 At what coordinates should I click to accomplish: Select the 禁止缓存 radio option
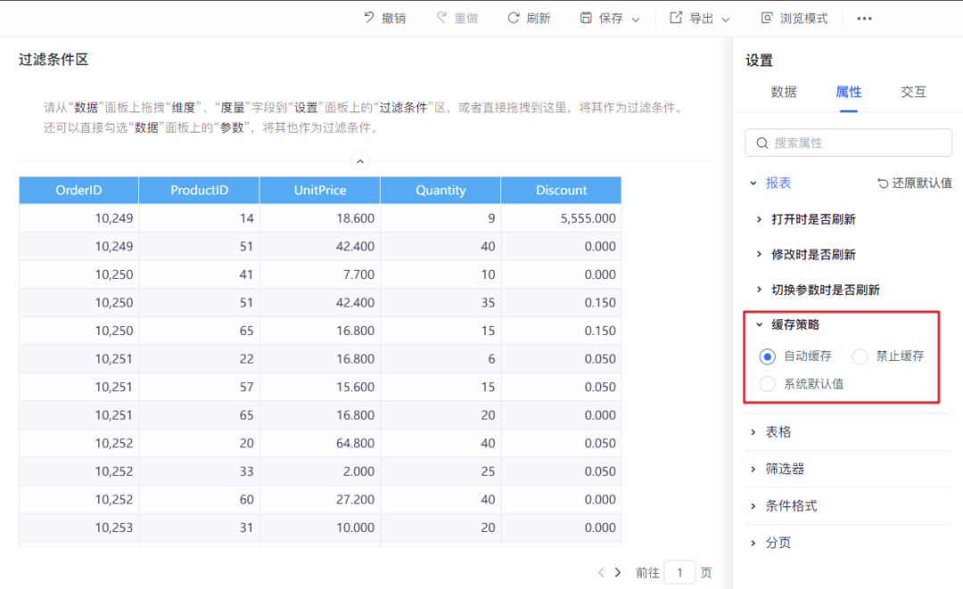coord(860,356)
